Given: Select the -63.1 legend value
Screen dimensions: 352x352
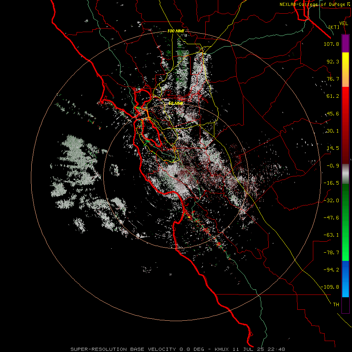Looking at the screenshot, I should pyautogui.click(x=331, y=235).
